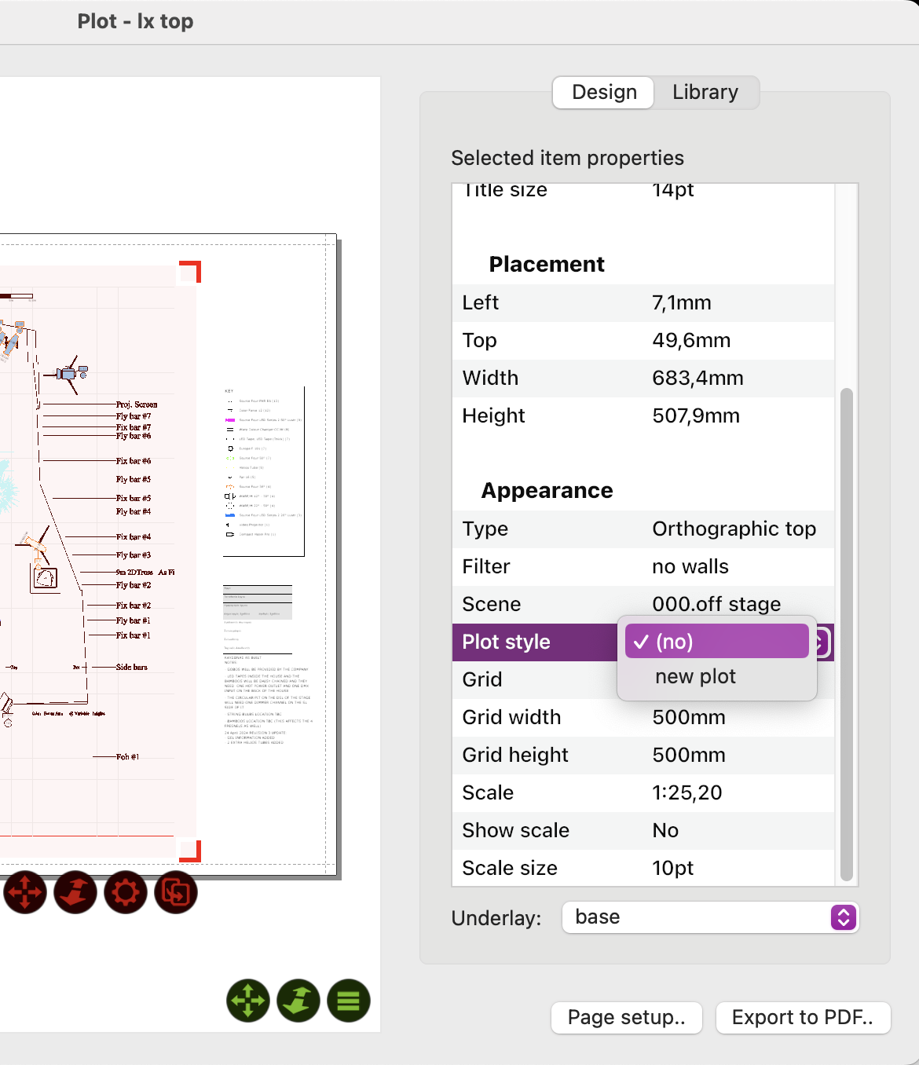Click the Page setup button
This screenshot has width=919, height=1065.
tap(626, 1018)
